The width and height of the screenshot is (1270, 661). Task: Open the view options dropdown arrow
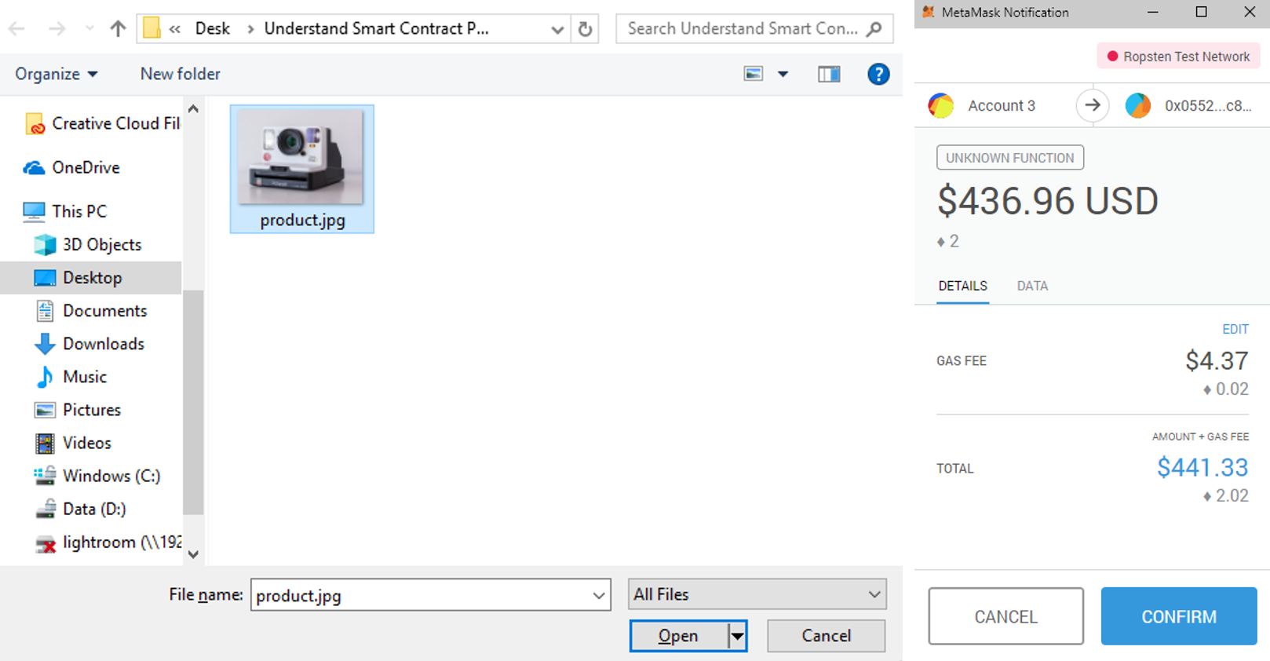click(783, 74)
